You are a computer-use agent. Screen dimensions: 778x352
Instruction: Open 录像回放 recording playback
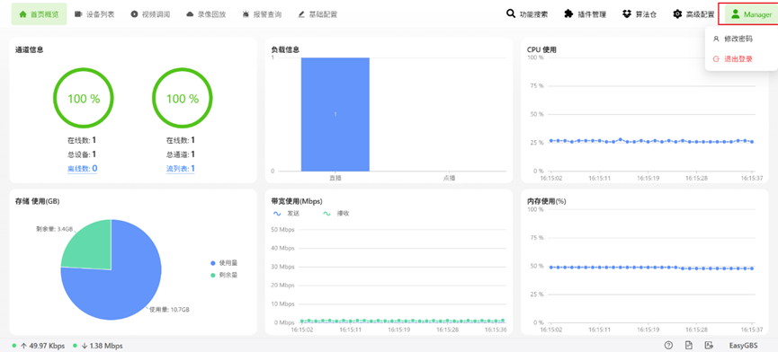(x=206, y=14)
